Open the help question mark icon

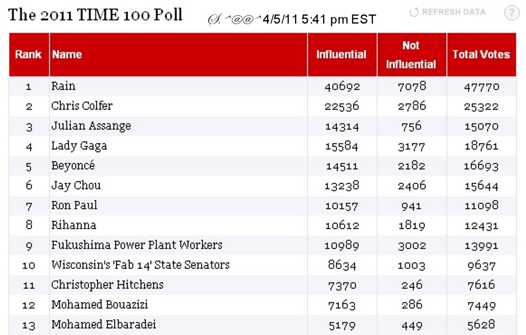pyautogui.click(x=512, y=13)
